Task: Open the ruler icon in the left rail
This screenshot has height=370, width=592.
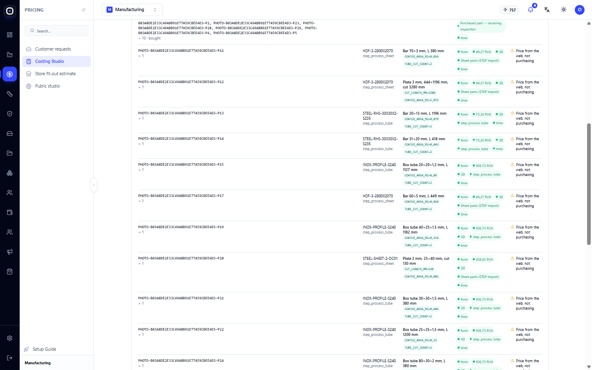Action: (x=10, y=94)
